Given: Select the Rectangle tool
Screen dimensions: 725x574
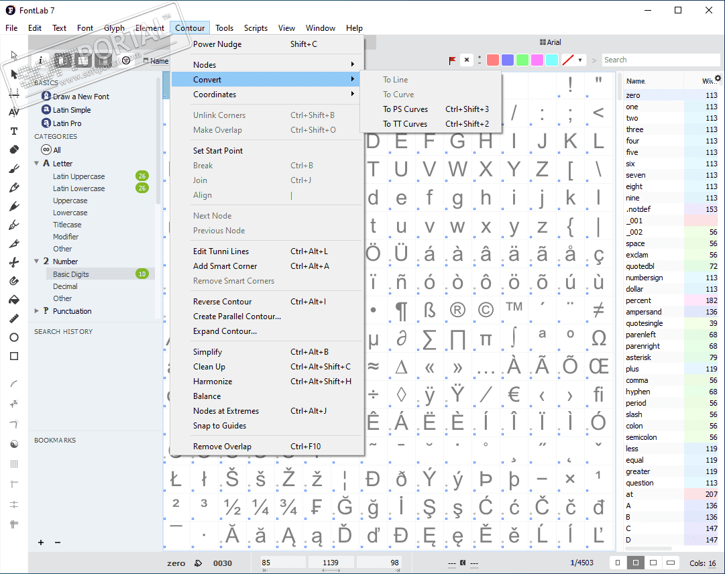Looking at the screenshot, I should [14, 356].
